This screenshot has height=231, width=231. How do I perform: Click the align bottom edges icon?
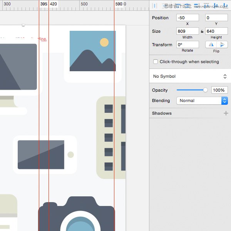point(226,6)
